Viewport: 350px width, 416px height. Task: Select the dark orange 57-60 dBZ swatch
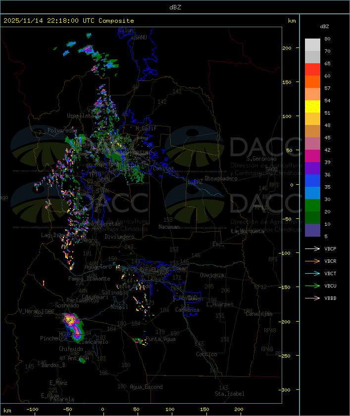[312, 82]
